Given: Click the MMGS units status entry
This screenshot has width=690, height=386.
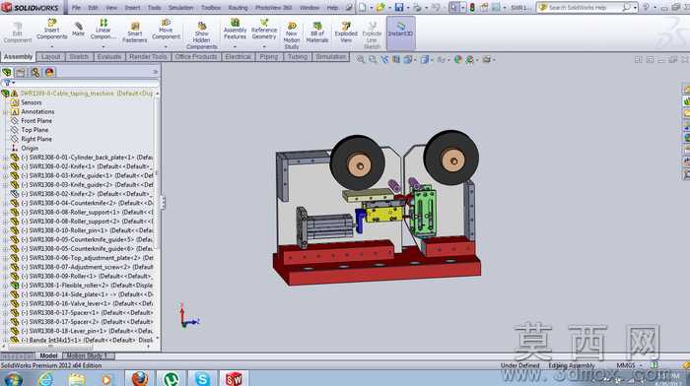Looking at the screenshot, I should tap(625, 365).
